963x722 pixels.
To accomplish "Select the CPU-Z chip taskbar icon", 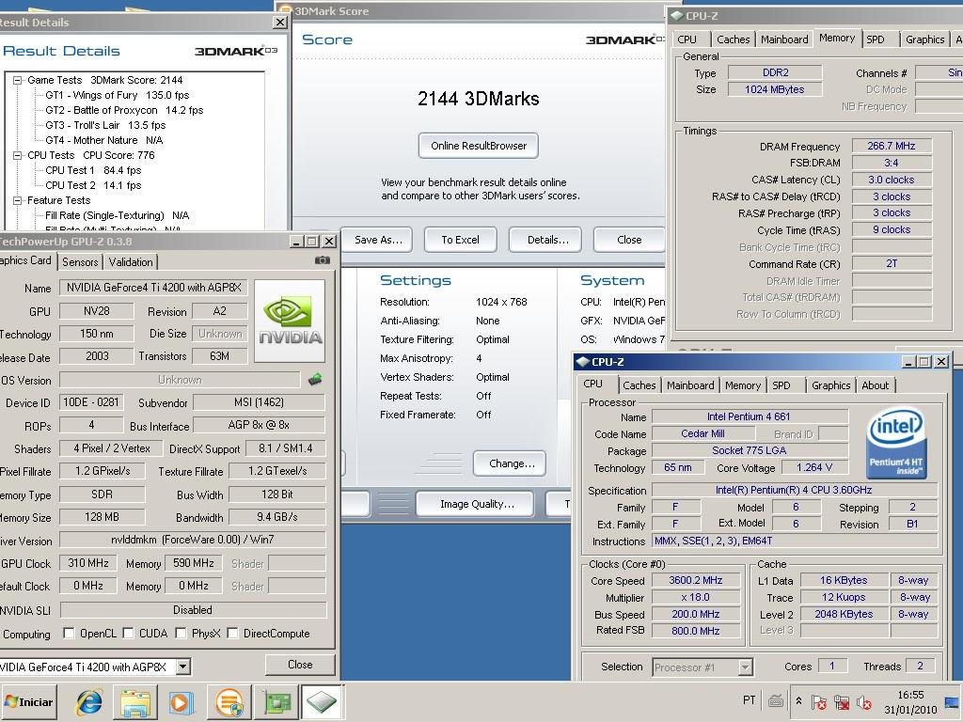I will pos(322,701).
